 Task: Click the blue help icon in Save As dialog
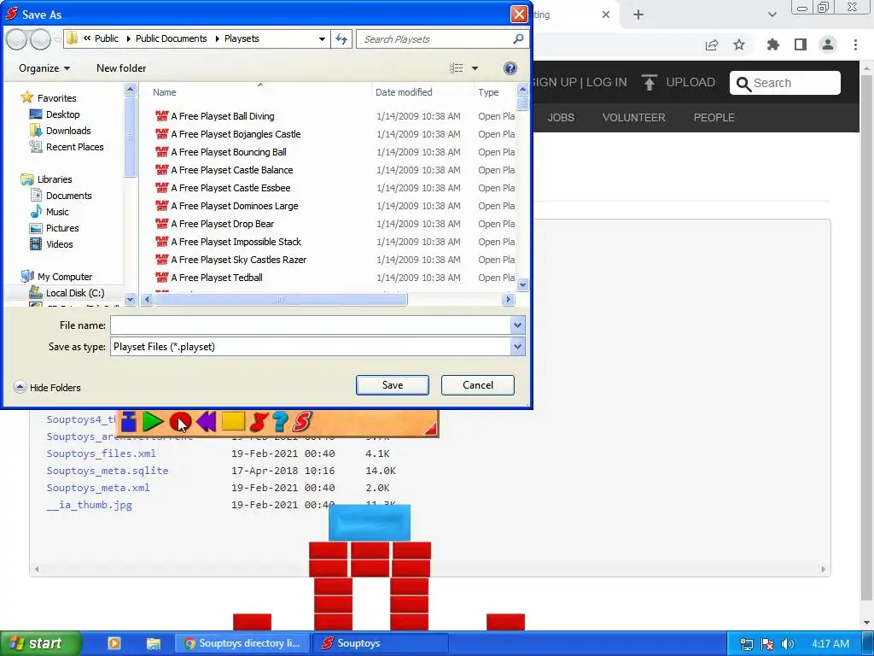click(x=510, y=68)
